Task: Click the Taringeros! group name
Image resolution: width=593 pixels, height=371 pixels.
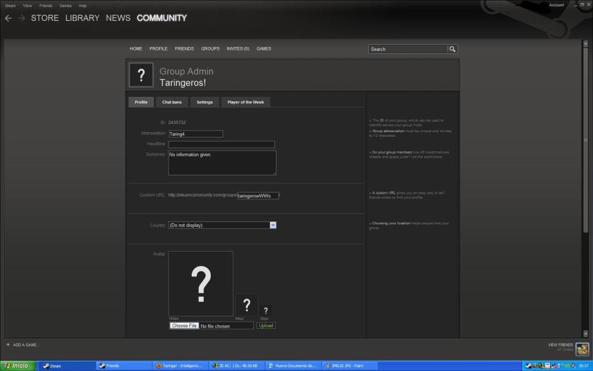Action: pos(182,83)
